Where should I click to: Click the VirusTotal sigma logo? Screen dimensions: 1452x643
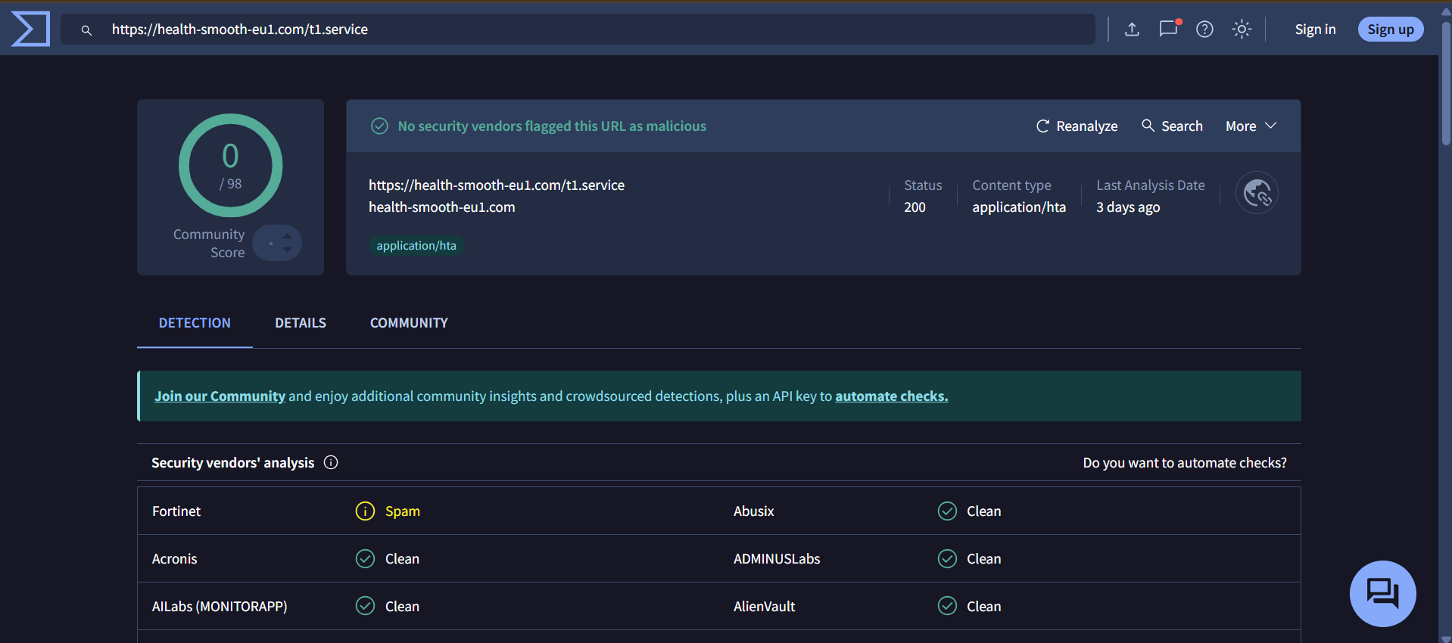click(30, 30)
